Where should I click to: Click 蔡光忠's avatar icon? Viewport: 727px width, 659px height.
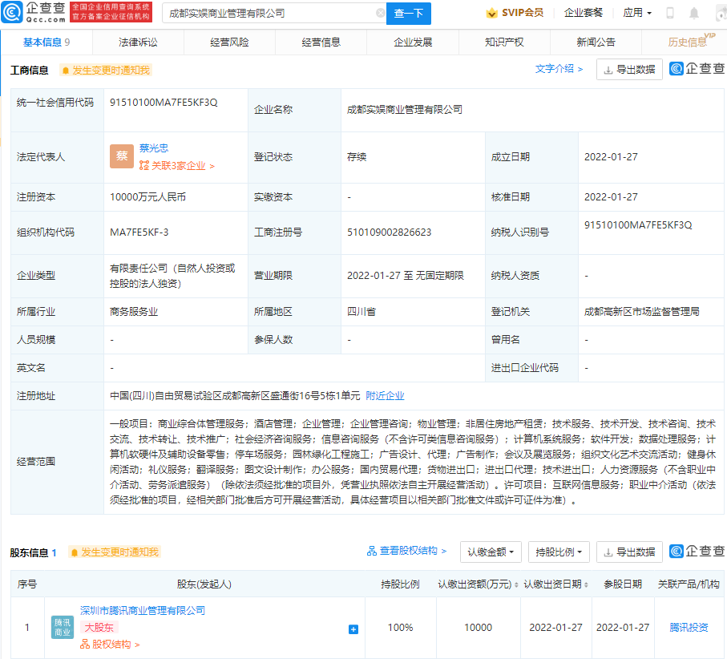point(122,156)
